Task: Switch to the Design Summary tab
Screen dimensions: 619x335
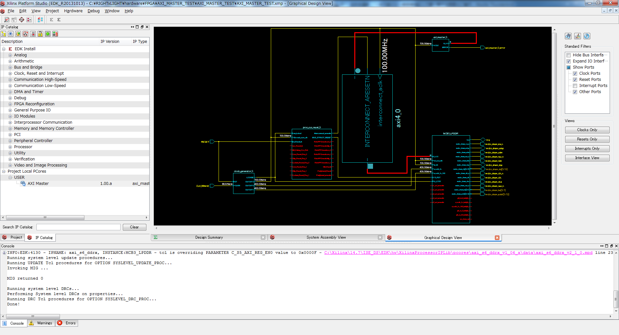Action: coord(209,237)
